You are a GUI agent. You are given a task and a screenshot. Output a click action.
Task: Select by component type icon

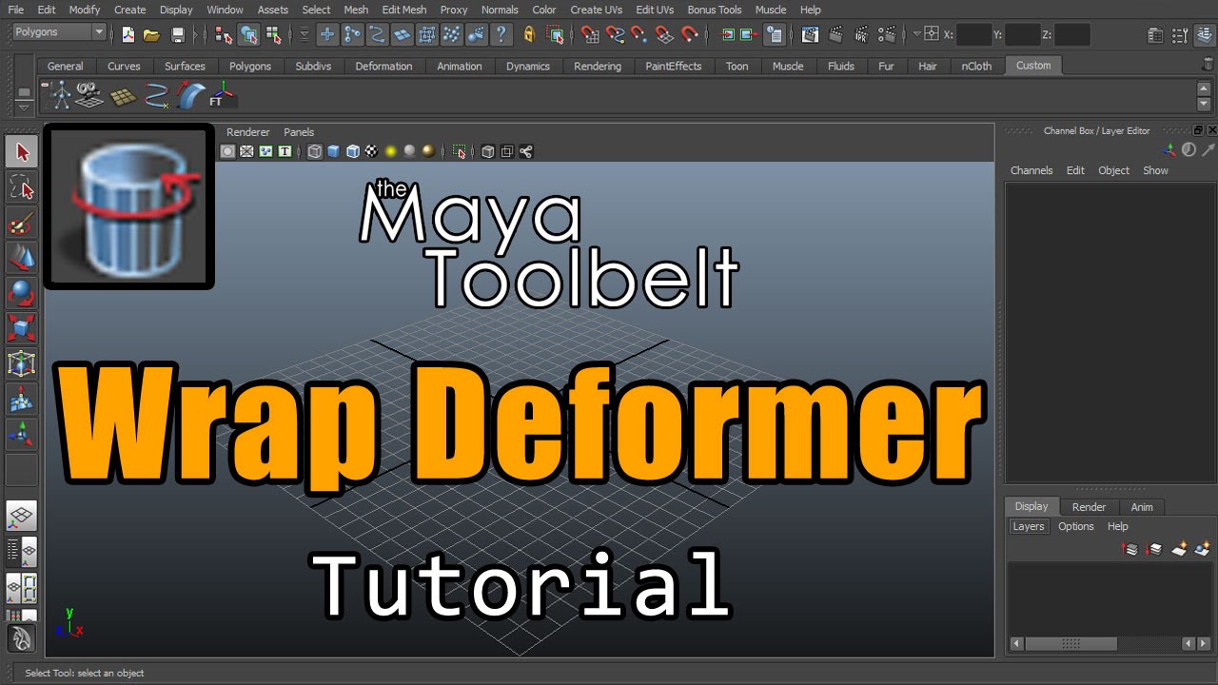click(x=273, y=35)
